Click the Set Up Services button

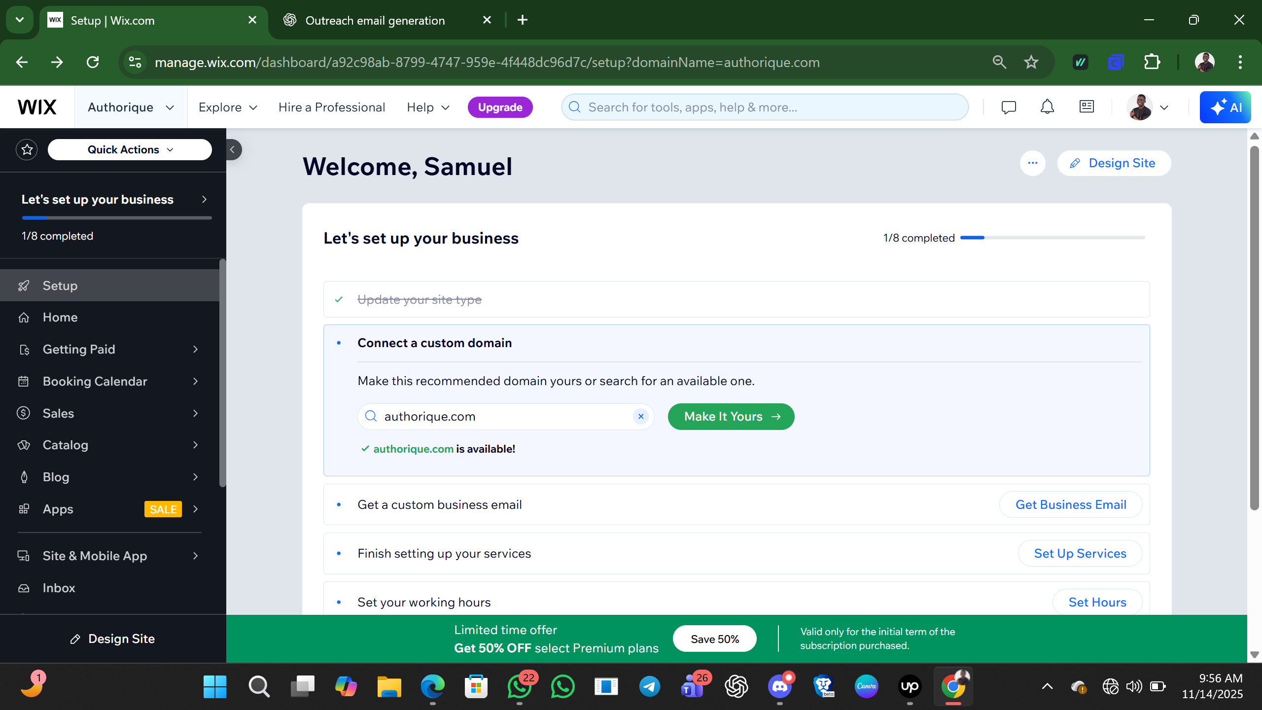pos(1080,553)
